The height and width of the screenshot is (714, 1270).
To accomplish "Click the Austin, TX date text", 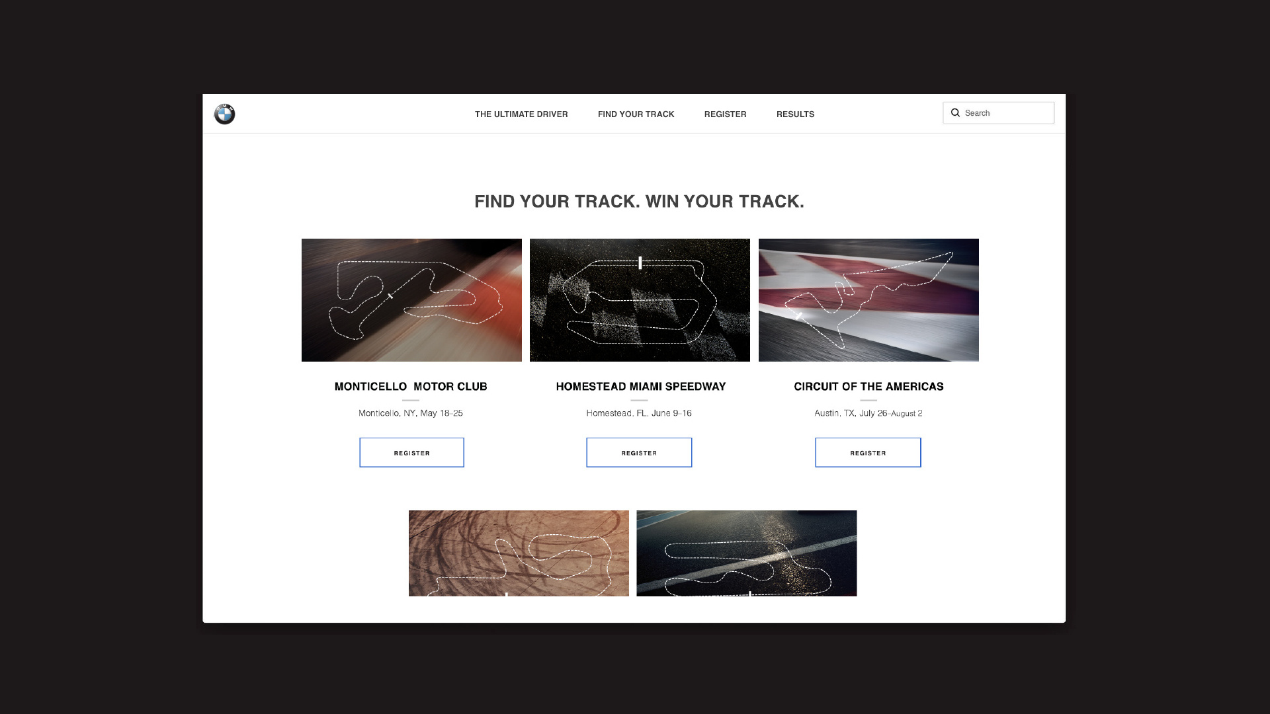I will click(868, 413).
